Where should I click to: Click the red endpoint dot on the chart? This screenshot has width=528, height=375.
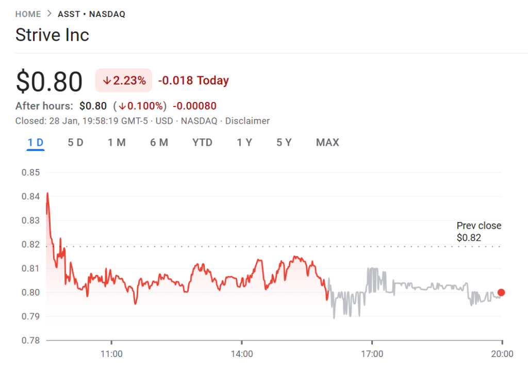[x=501, y=293]
